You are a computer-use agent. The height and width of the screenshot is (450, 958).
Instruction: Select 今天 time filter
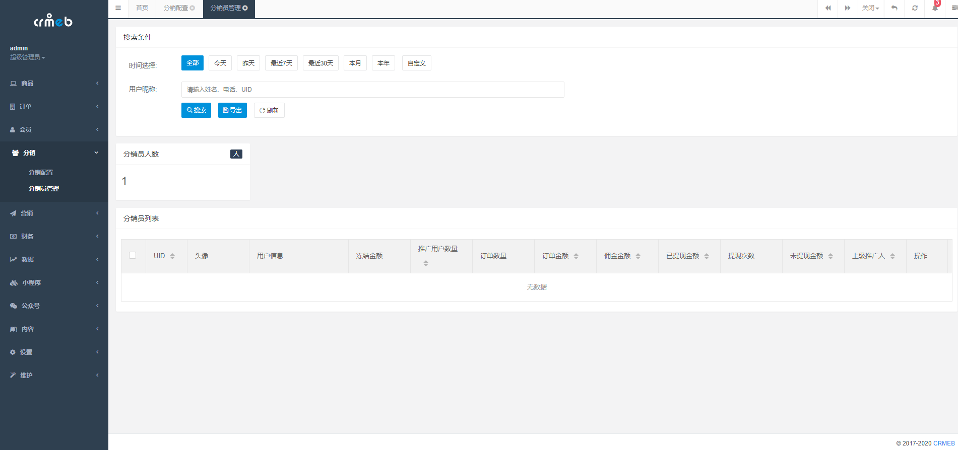point(220,63)
